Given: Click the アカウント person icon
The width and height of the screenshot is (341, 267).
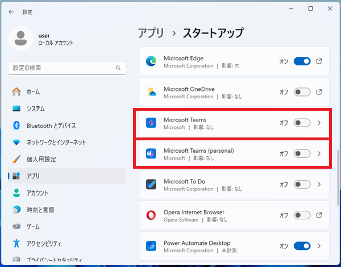Looking at the screenshot, I should 16,193.
